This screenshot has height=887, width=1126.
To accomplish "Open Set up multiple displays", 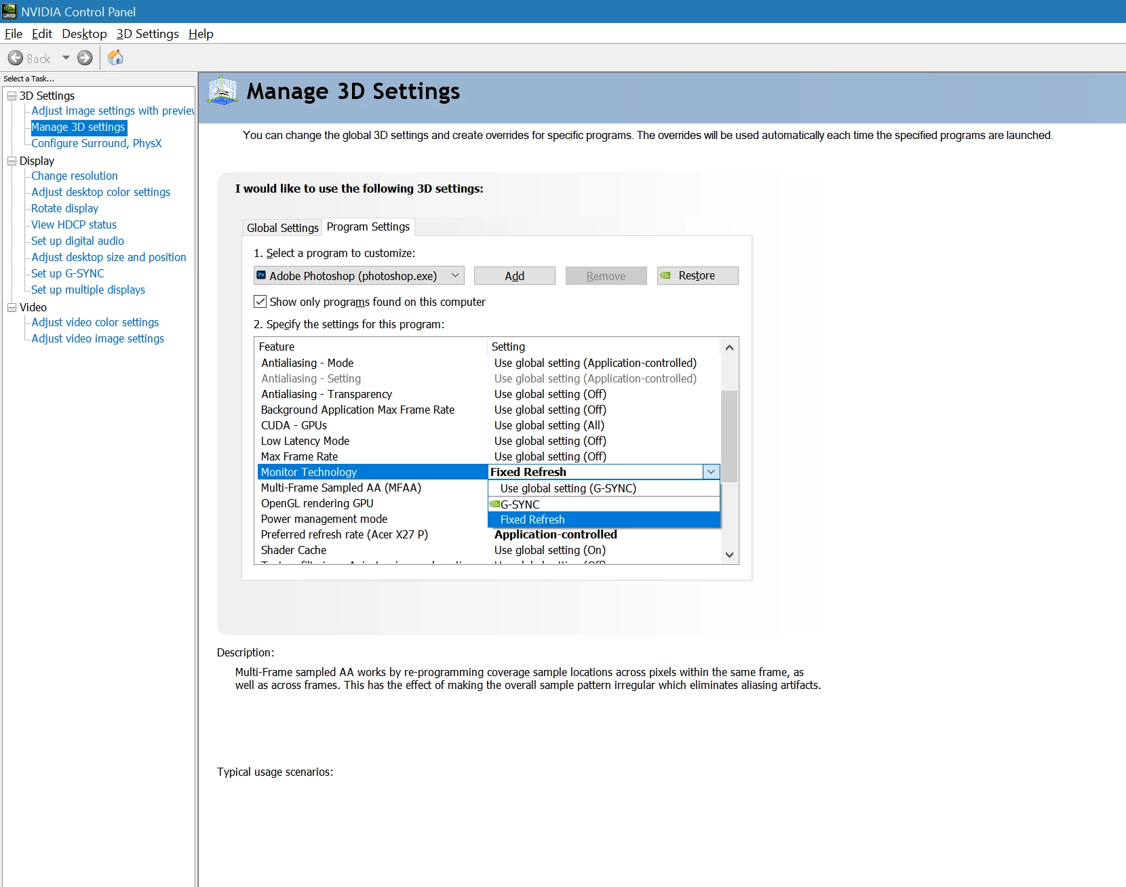I will point(88,290).
